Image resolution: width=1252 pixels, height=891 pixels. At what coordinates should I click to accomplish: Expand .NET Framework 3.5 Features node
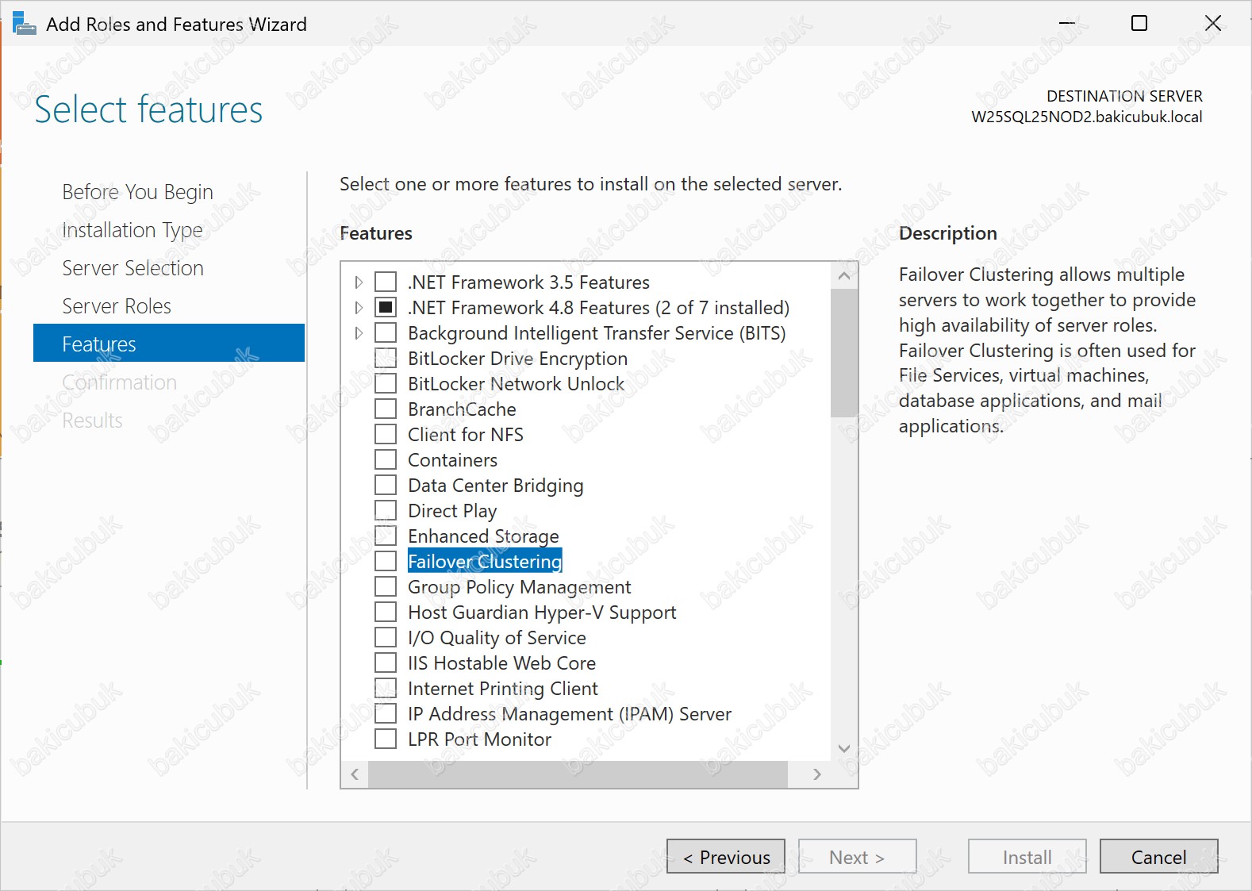tap(359, 282)
